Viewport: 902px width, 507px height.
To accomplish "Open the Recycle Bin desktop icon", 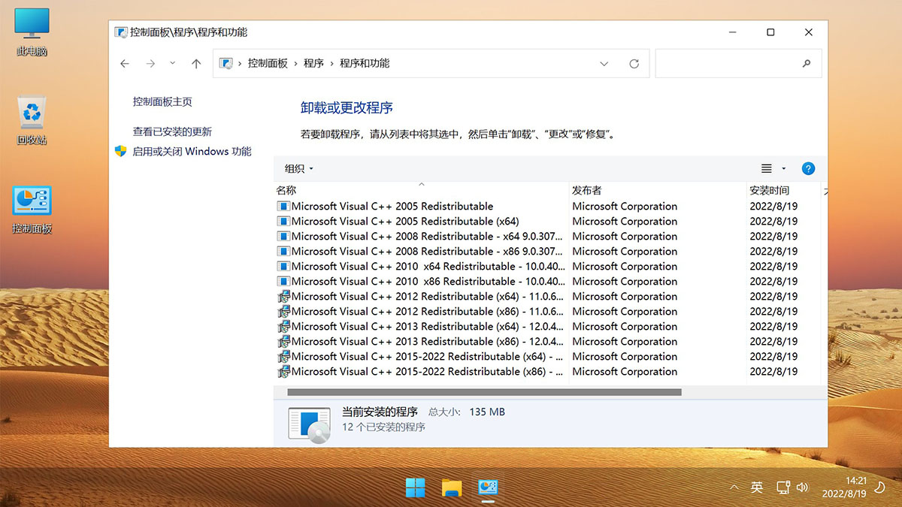I will click(x=32, y=120).
